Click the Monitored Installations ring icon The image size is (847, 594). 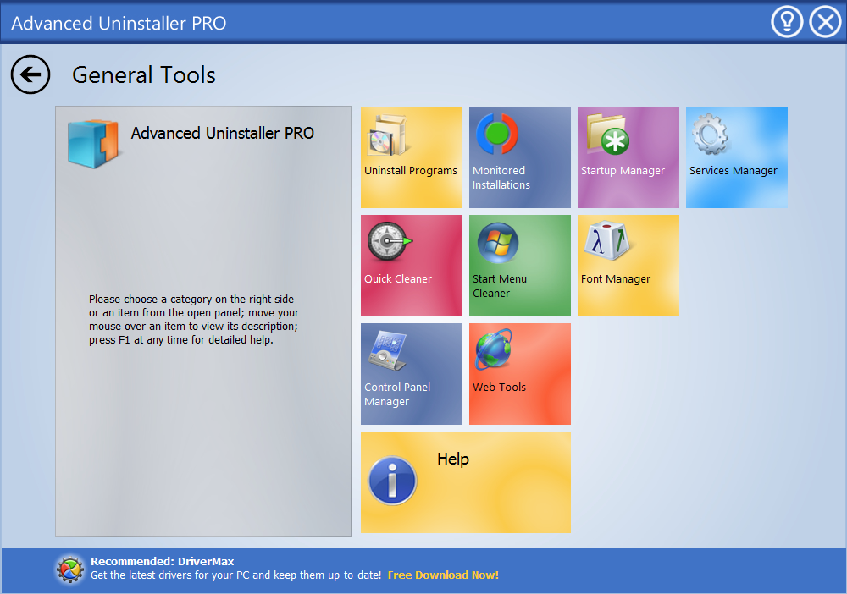(x=497, y=133)
